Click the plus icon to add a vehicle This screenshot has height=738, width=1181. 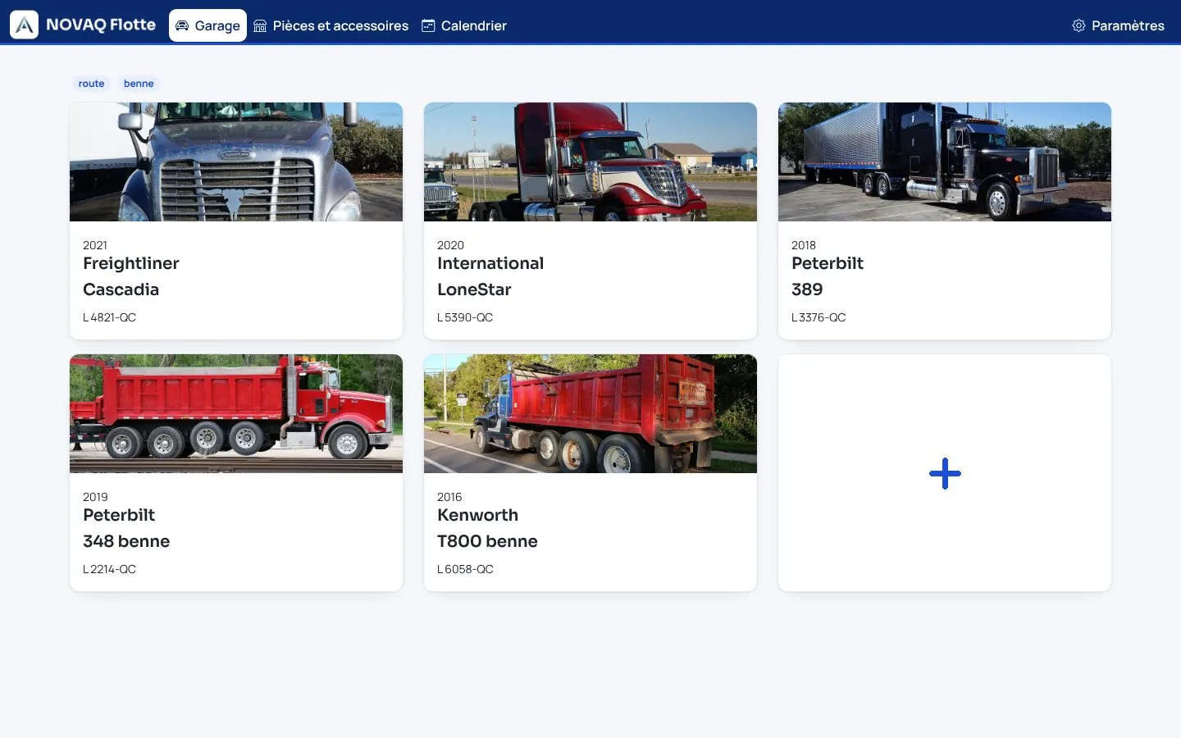tap(945, 473)
